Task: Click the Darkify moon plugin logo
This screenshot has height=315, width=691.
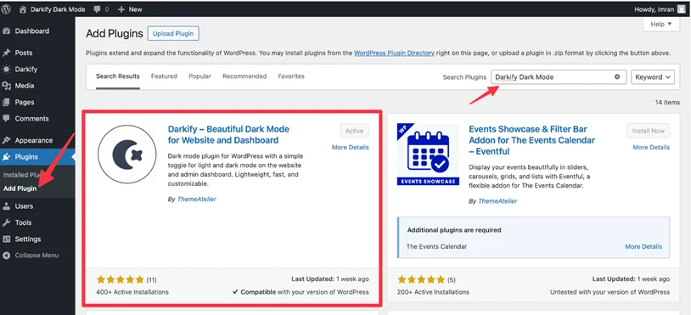Action: [x=127, y=154]
